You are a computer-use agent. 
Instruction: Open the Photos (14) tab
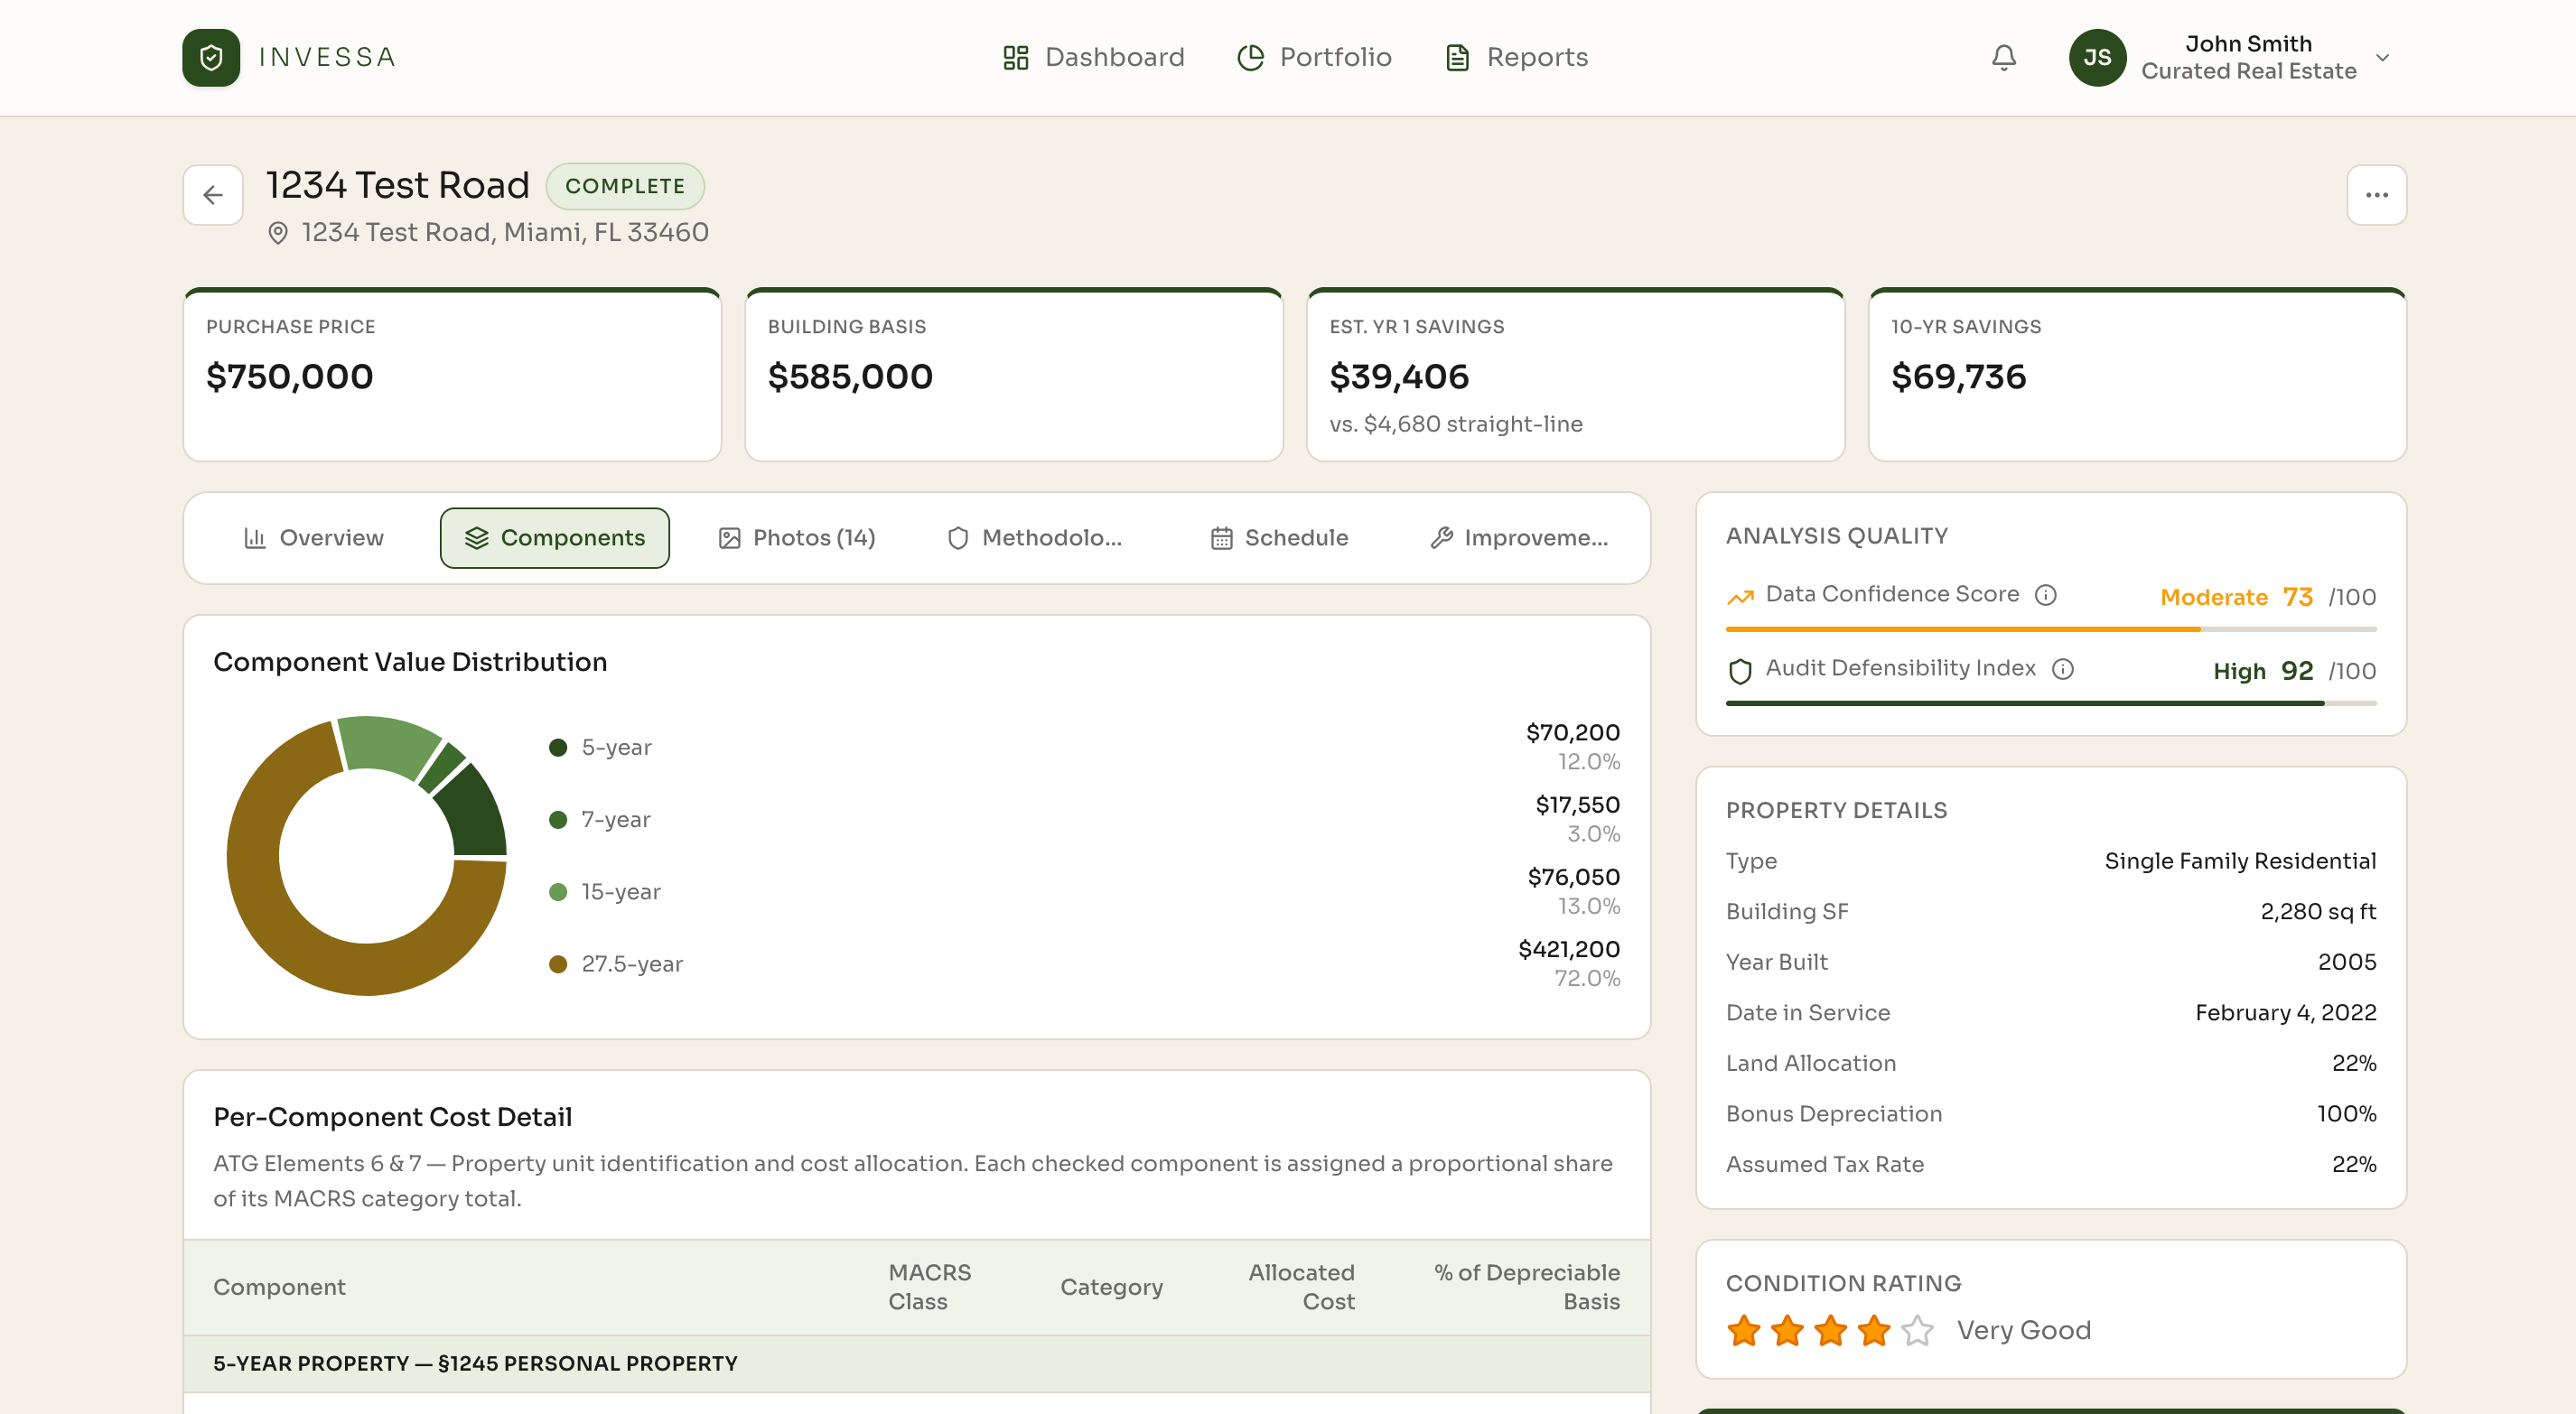coord(796,538)
